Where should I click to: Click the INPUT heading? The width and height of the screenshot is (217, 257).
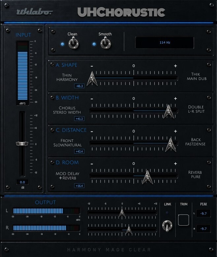(x=23, y=35)
